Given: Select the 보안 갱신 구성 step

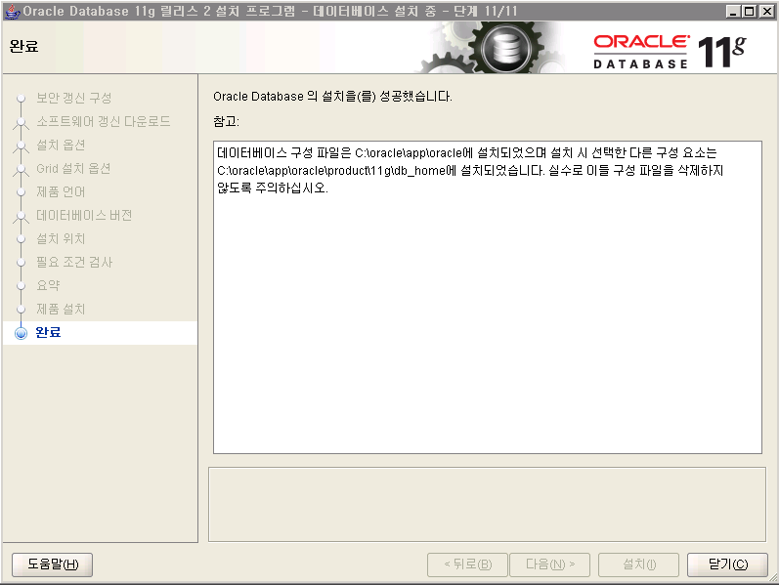Looking at the screenshot, I should 74,98.
